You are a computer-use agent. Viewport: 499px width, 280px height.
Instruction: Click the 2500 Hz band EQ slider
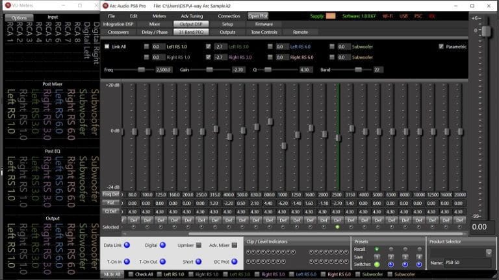click(x=338, y=137)
